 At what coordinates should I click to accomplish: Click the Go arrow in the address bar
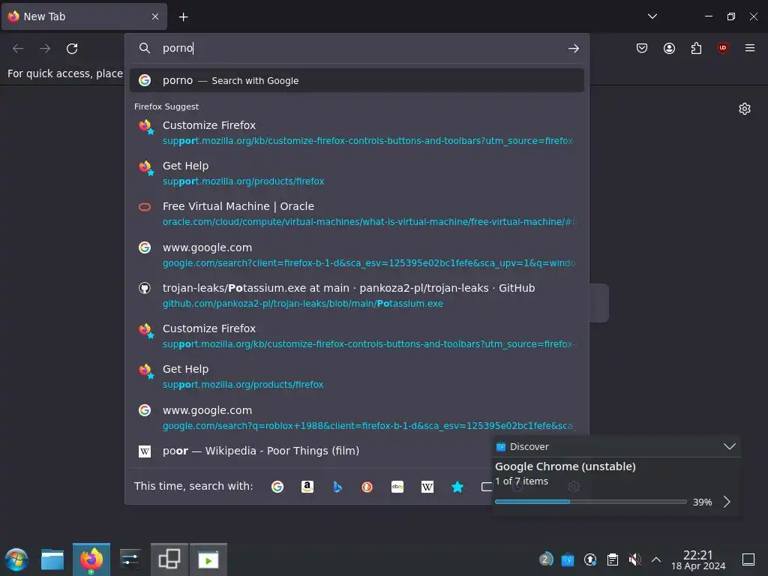coord(574,48)
